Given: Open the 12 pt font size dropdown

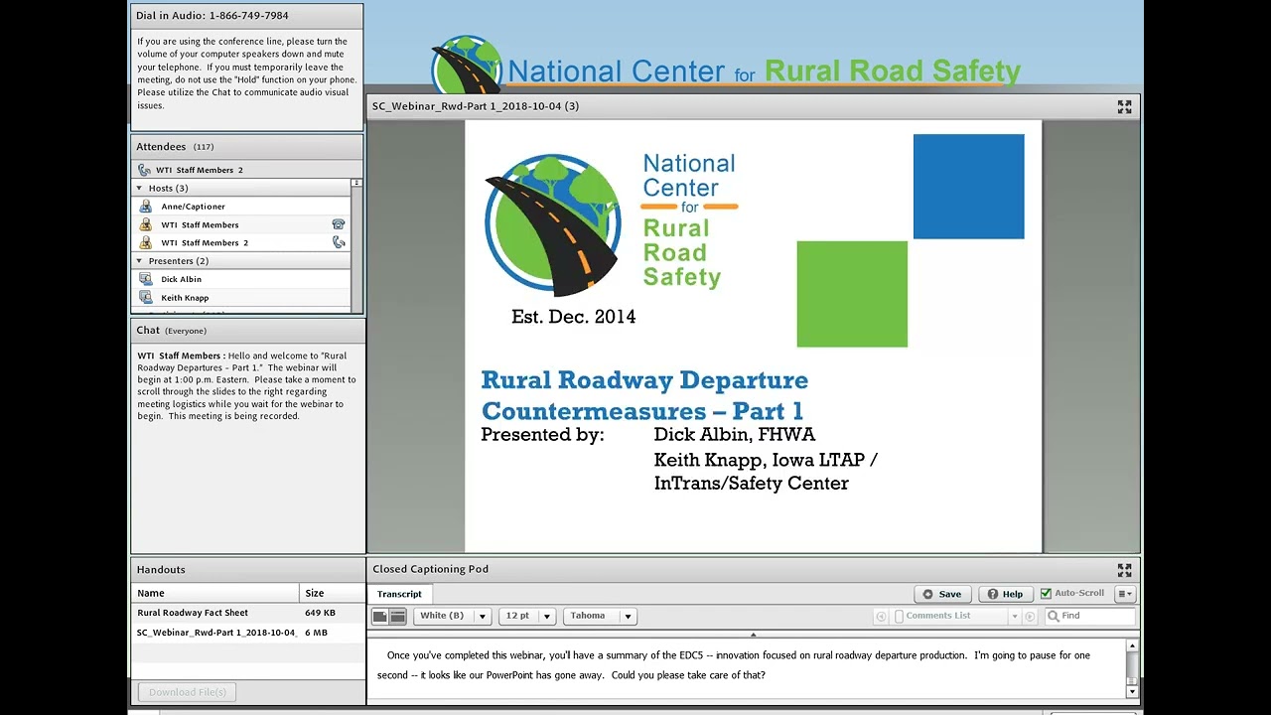Looking at the screenshot, I should pos(527,616).
